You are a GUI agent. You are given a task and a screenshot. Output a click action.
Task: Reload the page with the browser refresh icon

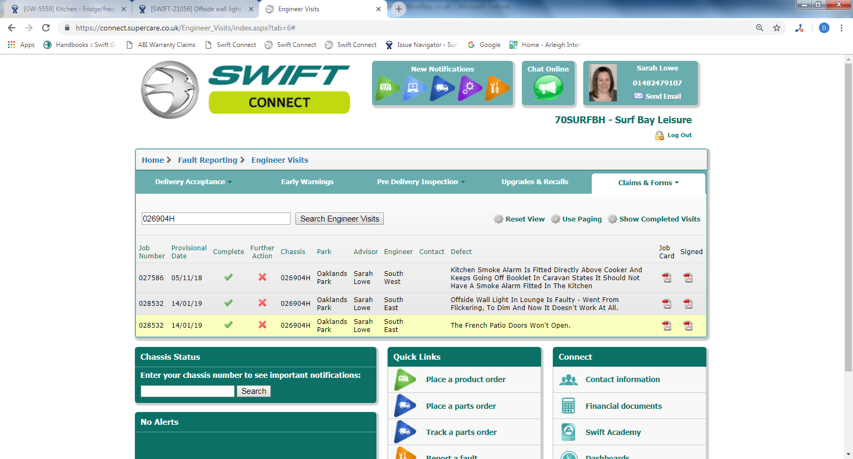pyautogui.click(x=46, y=28)
